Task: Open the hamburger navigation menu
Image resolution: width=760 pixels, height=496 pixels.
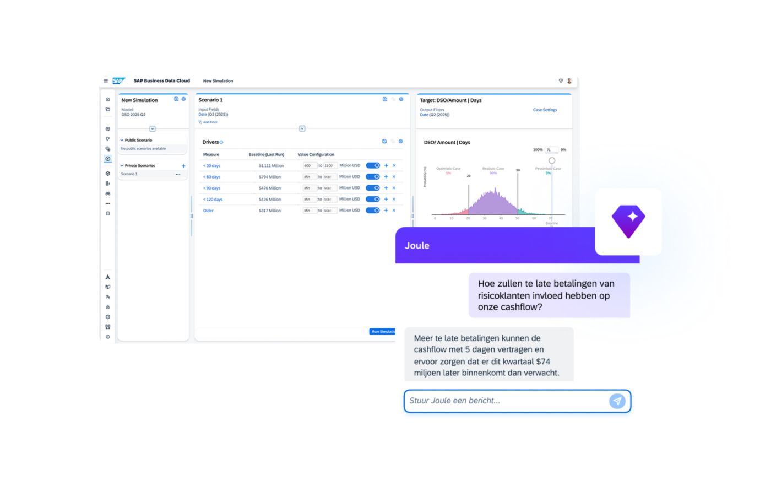Action: coord(106,81)
